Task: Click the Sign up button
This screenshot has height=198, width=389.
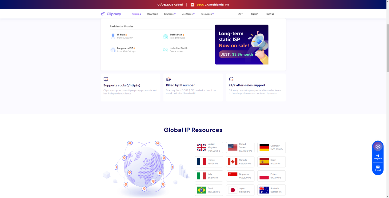Action: click(270, 14)
